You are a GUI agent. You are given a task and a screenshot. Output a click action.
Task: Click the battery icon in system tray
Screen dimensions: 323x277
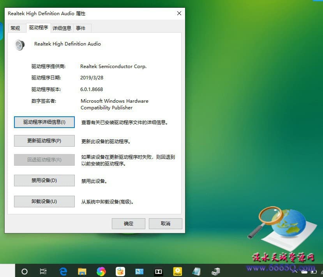314,272
